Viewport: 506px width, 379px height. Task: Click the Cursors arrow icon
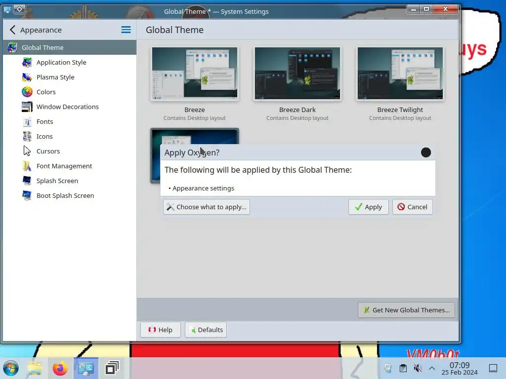pyautogui.click(x=27, y=151)
